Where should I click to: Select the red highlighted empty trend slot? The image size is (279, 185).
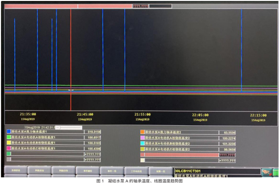pos(188,155)
